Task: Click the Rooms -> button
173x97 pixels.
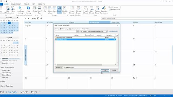Action: pyautogui.click(x=59, y=67)
